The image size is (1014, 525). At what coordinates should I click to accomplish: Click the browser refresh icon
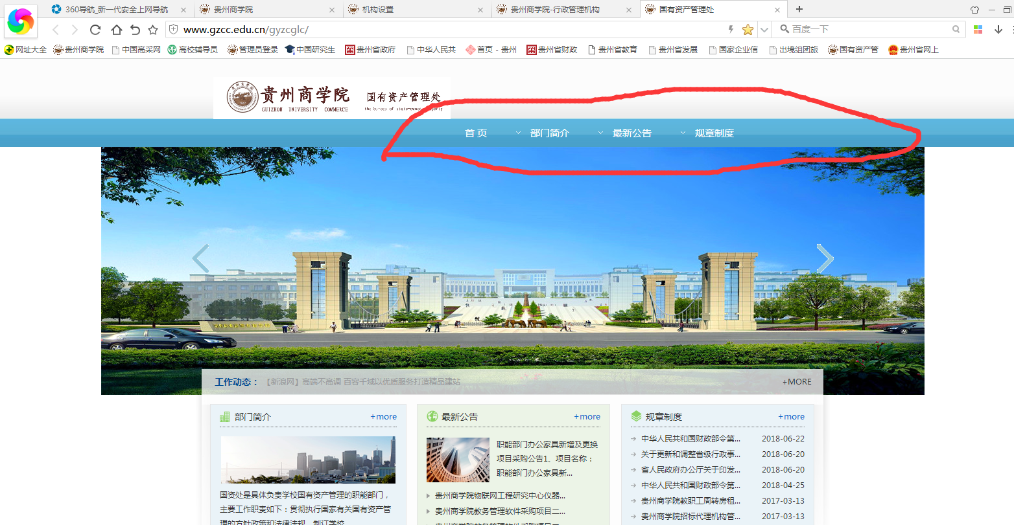[x=95, y=30]
